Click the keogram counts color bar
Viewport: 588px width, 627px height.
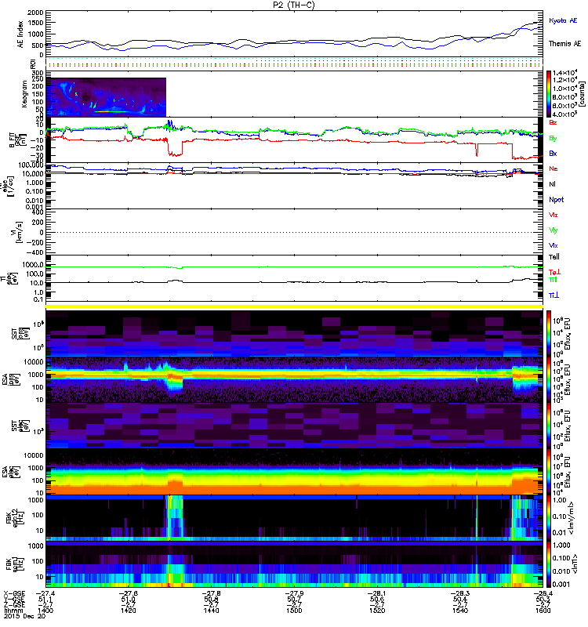tap(550, 93)
